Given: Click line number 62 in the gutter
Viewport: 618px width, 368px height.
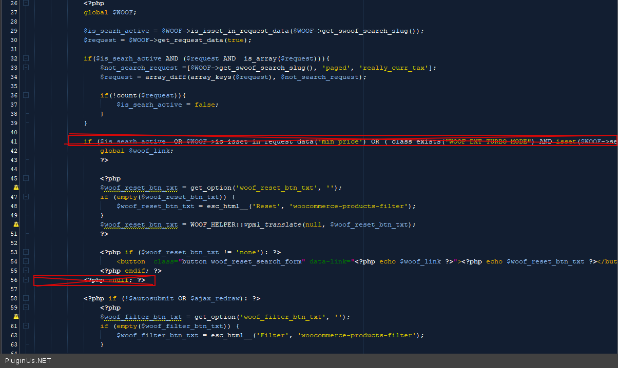Looking at the screenshot, I should 14,335.
